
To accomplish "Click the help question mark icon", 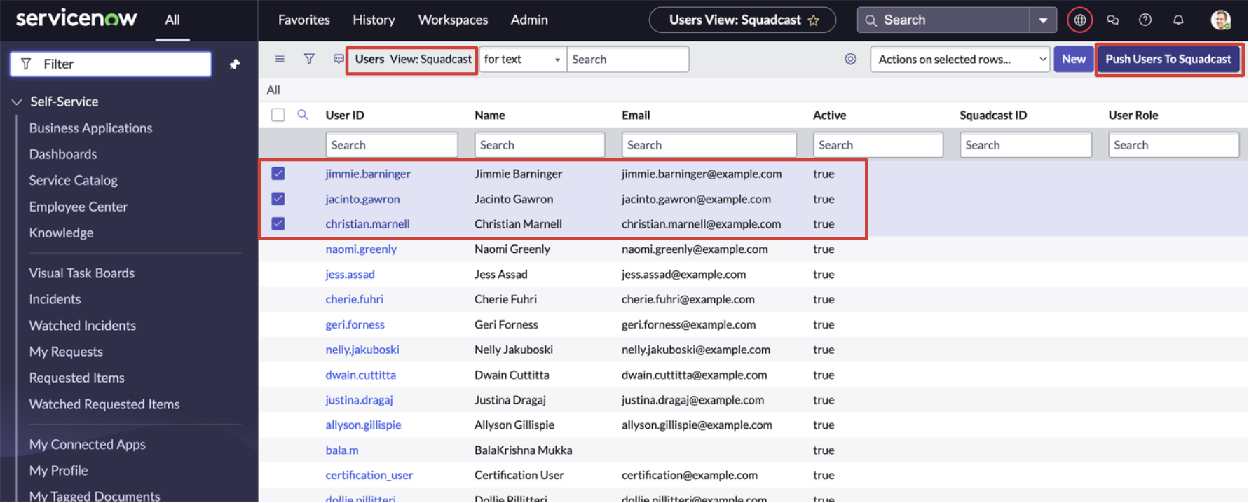I will tap(1145, 20).
